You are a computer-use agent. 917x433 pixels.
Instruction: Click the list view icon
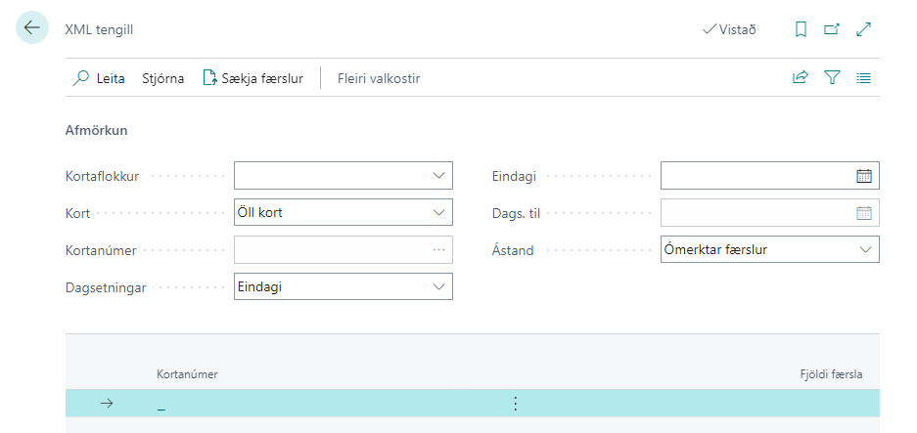pyautogui.click(x=864, y=78)
